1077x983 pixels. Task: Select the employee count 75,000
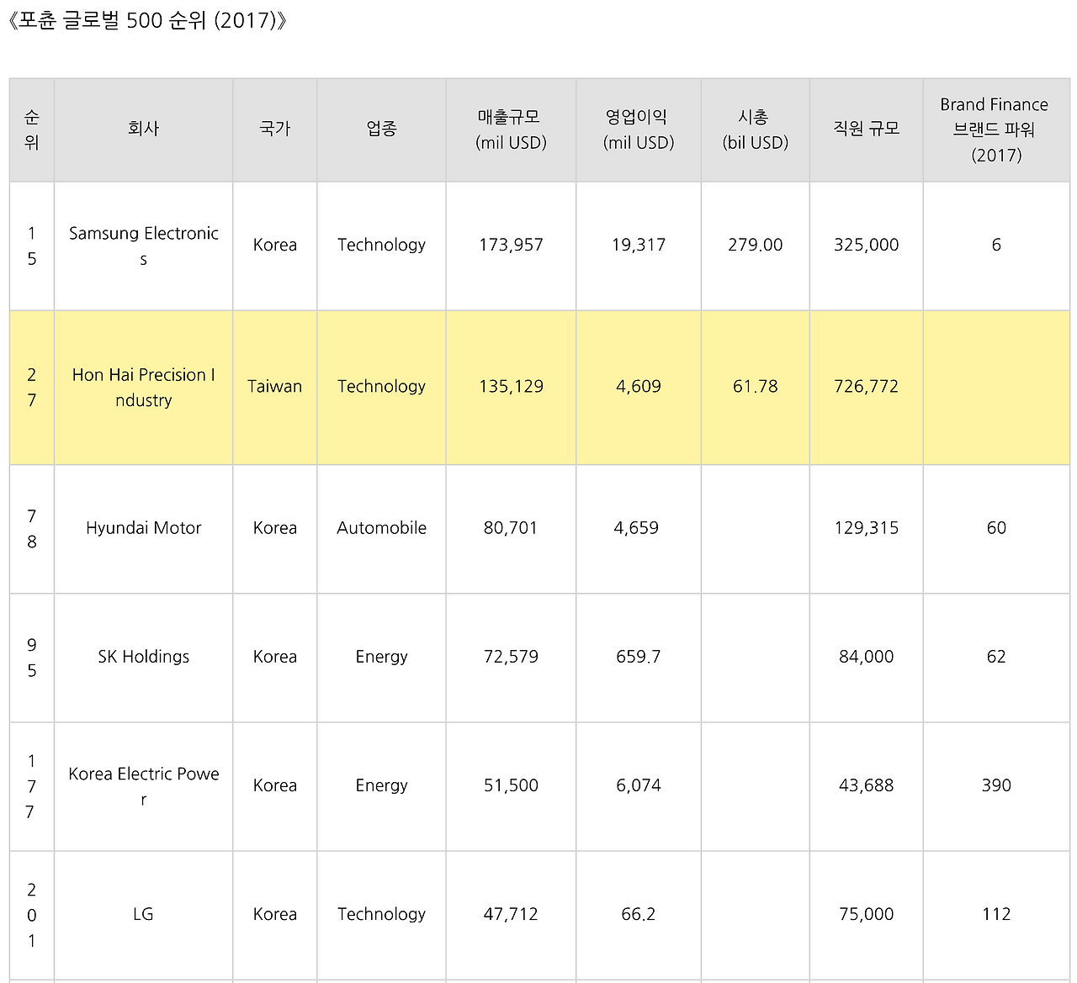(x=867, y=914)
